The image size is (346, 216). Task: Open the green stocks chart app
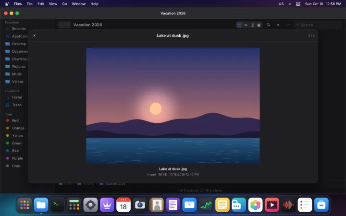[x=206, y=205]
